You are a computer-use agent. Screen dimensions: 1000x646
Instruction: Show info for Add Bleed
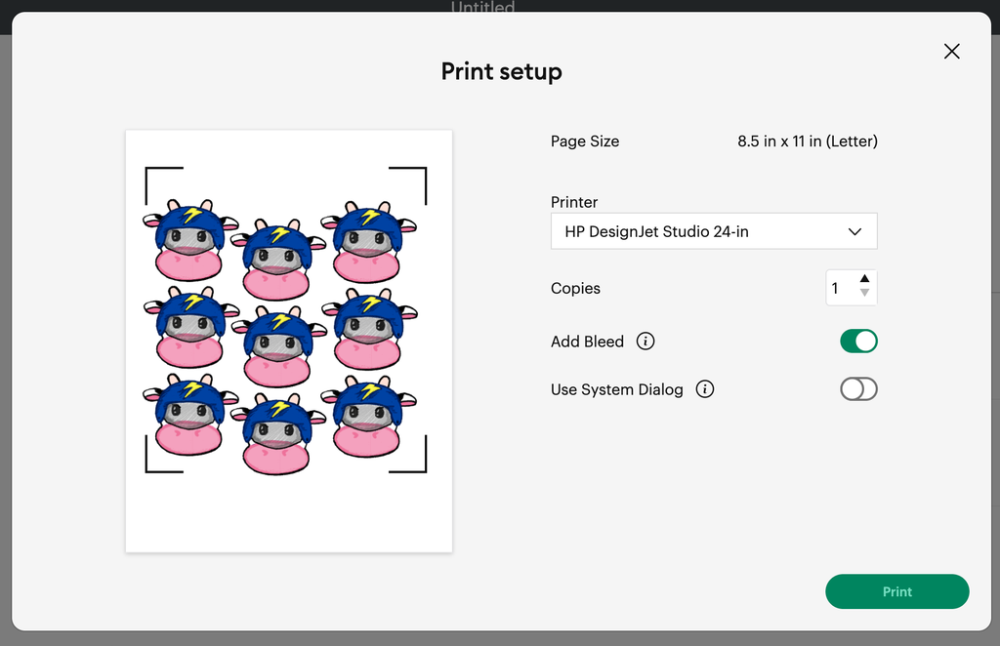tap(646, 342)
